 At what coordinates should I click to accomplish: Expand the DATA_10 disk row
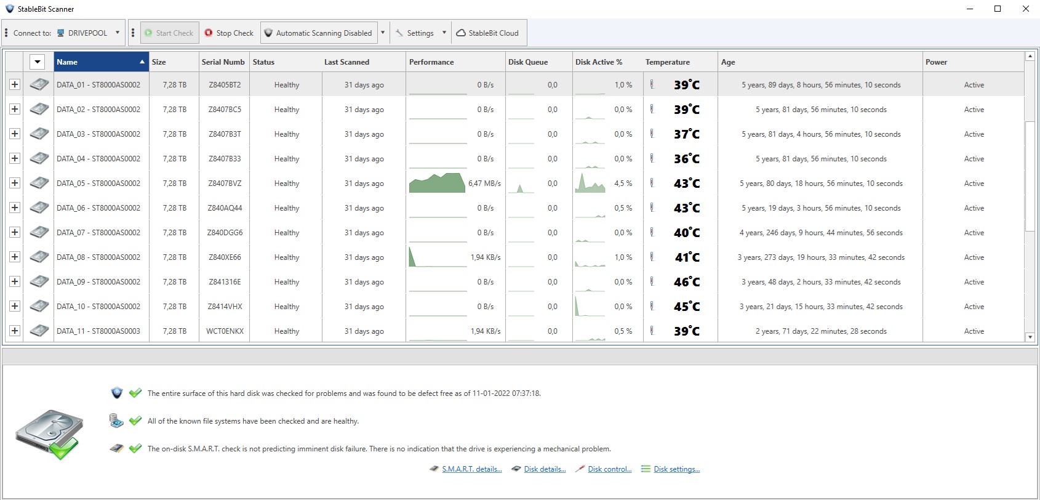(x=15, y=306)
